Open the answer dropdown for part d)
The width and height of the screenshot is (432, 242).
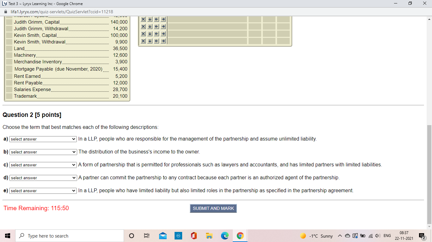coord(43,178)
